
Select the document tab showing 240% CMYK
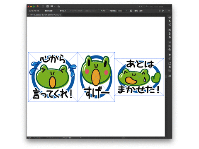[45, 15]
